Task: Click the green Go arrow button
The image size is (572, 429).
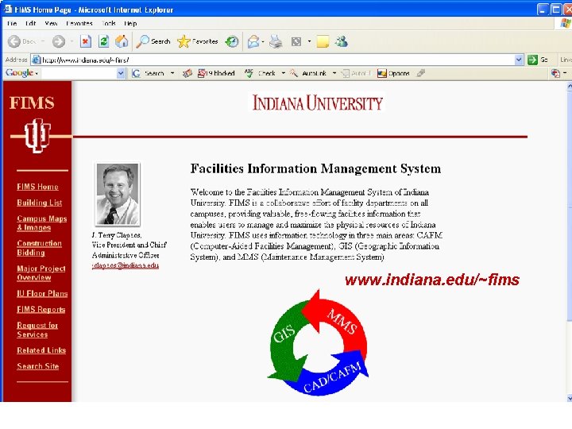Action: [x=532, y=60]
